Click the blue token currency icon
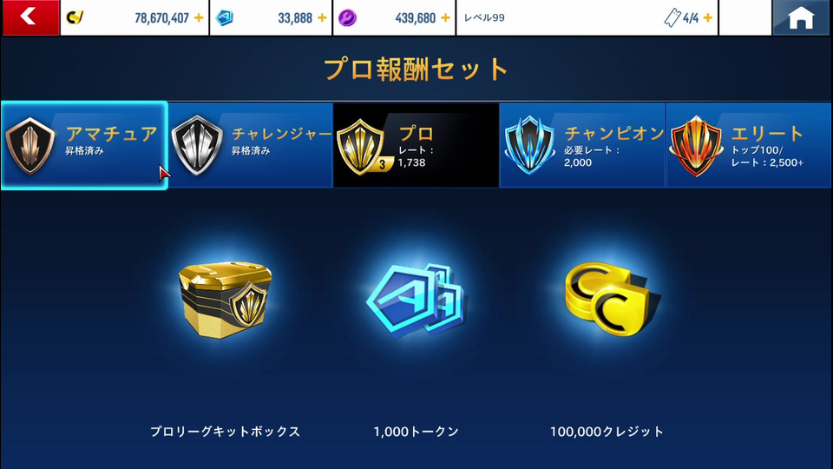The width and height of the screenshot is (833, 469). coord(224,17)
